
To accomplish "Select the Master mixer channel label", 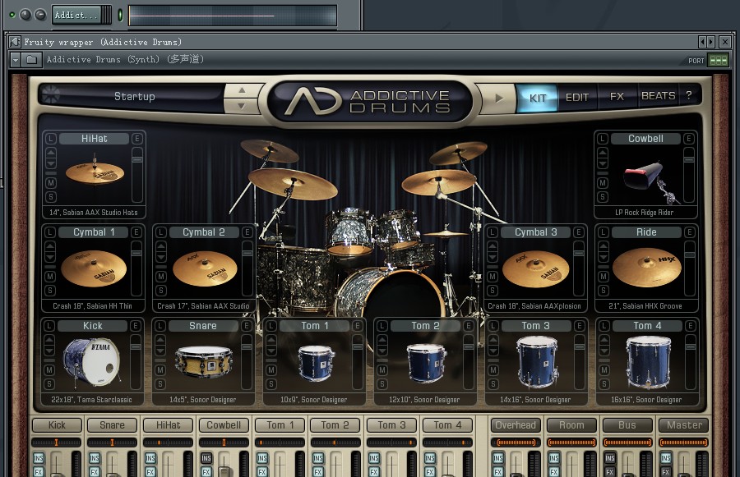I will [684, 425].
